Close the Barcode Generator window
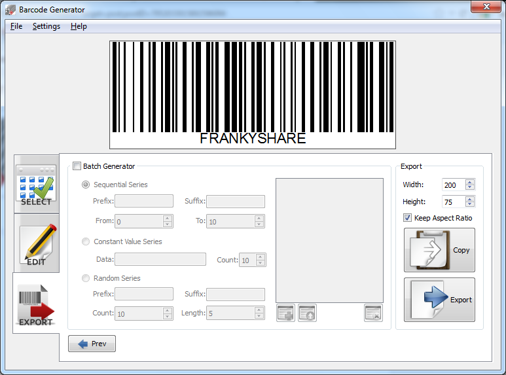506x375 pixels. (486, 7)
